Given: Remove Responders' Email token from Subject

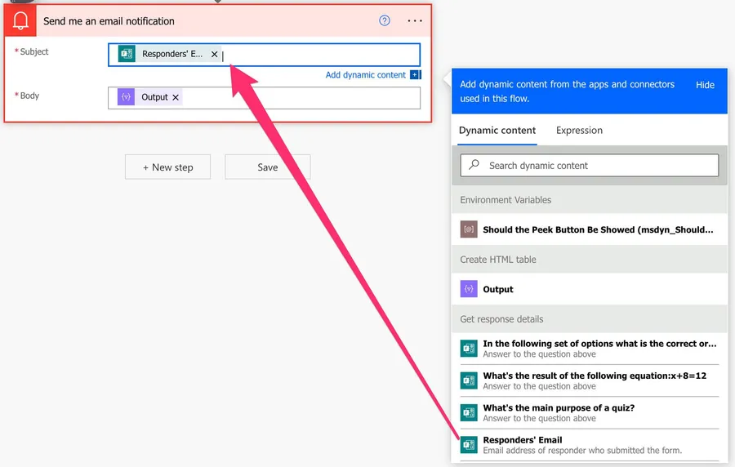Looking at the screenshot, I should pos(215,55).
